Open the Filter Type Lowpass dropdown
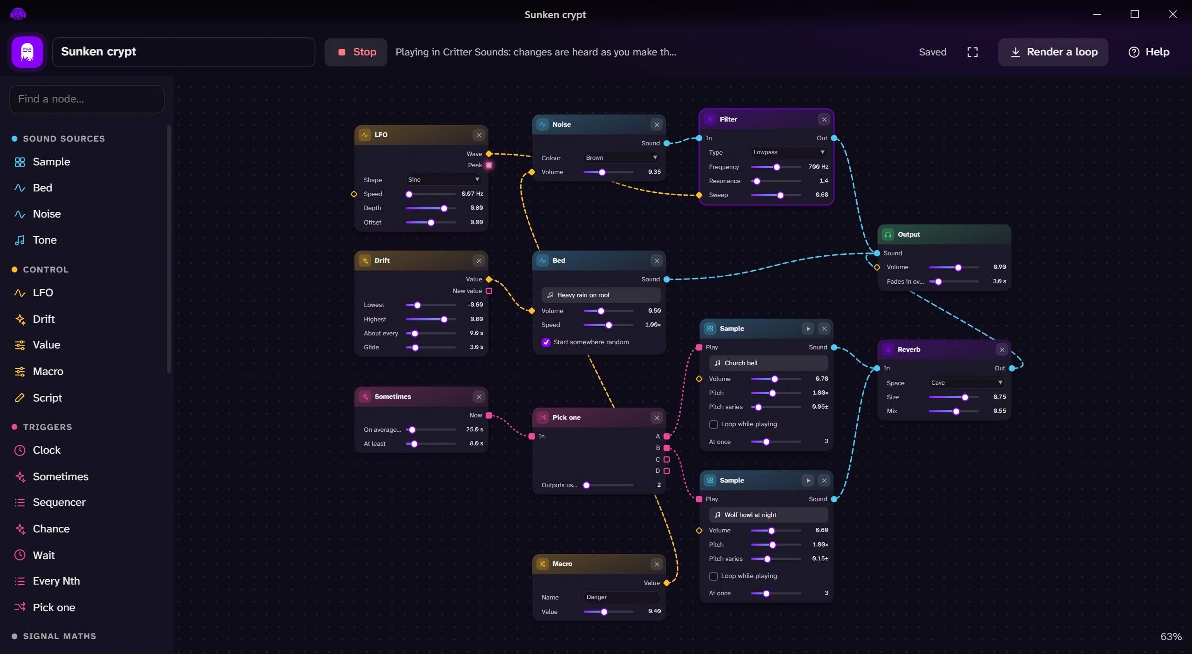This screenshot has width=1192, height=654. (x=789, y=152)
